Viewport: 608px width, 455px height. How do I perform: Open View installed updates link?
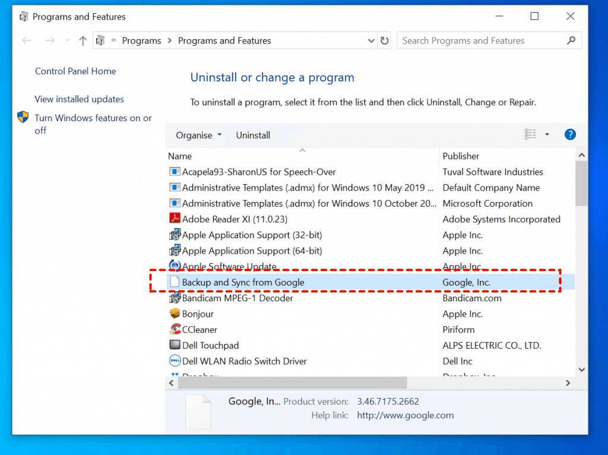[79, 99]
